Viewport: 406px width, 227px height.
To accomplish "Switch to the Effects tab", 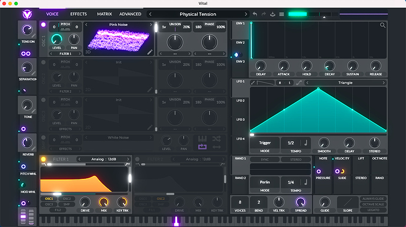I will point(78,14).
